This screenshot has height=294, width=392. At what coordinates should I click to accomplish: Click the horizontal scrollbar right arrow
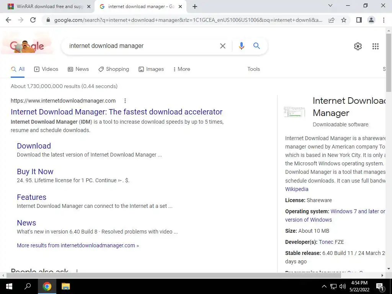click(x=382, y=275)
